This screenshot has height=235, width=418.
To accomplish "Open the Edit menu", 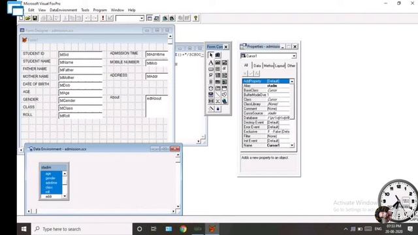I will [x=31, y=10].
